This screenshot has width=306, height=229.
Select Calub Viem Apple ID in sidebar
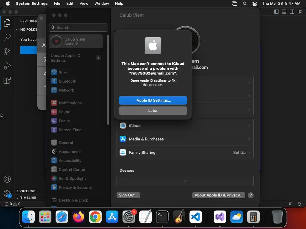click(x=76, y=41)
